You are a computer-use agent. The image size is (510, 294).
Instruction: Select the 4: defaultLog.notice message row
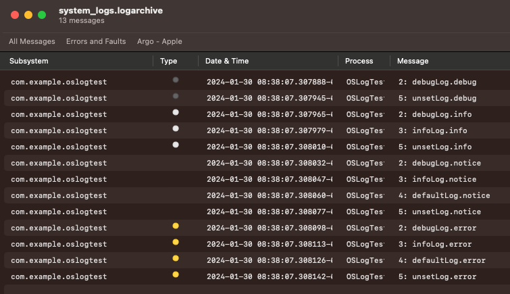point(444,196)
